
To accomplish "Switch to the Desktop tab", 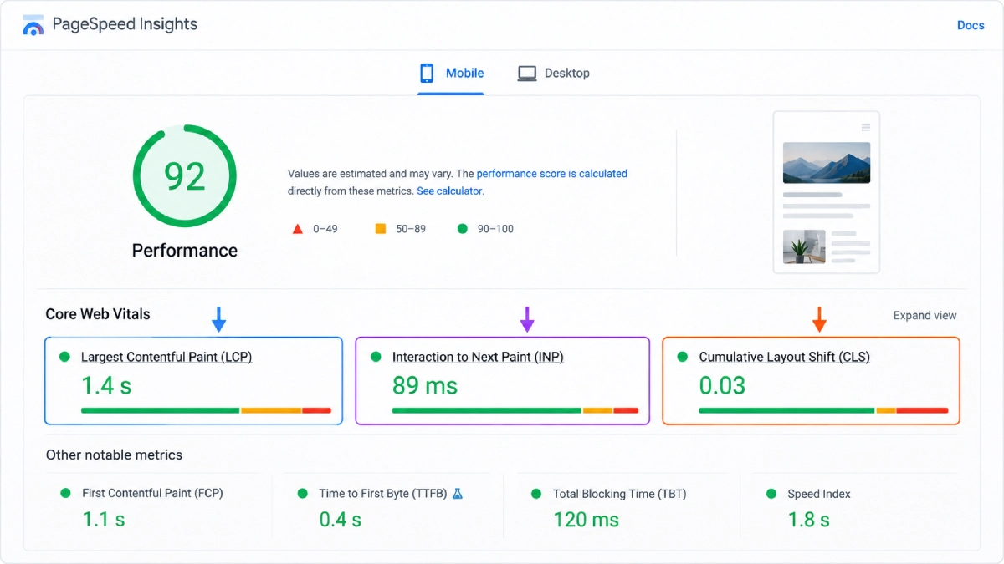I will coord(553,74).
